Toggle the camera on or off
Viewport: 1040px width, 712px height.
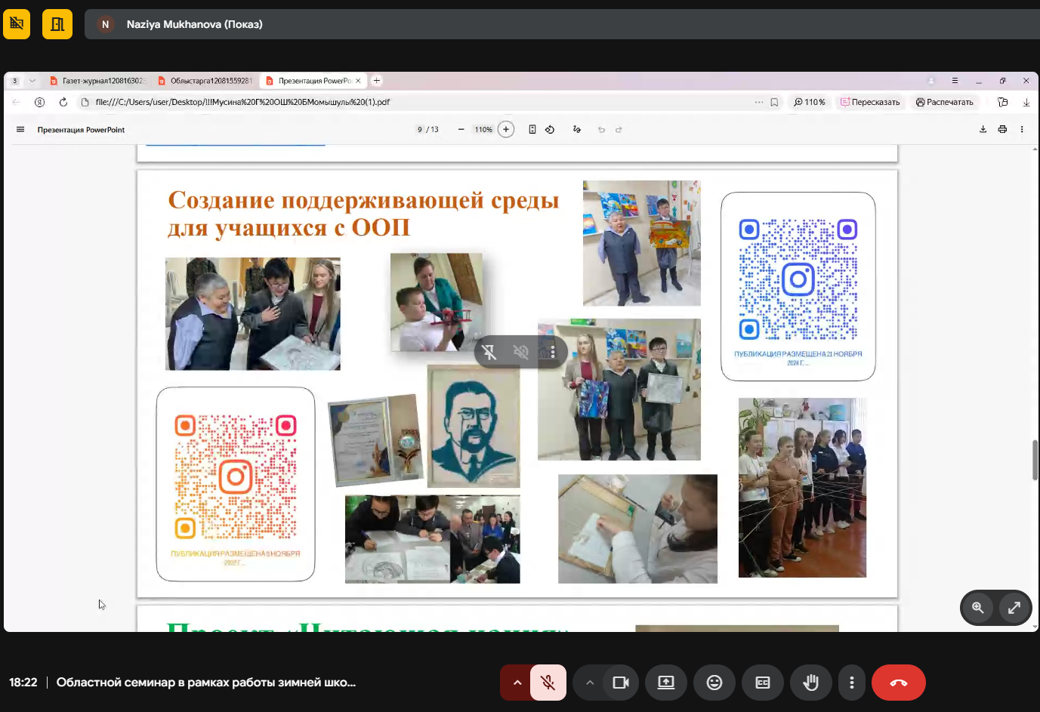[621, 683]
